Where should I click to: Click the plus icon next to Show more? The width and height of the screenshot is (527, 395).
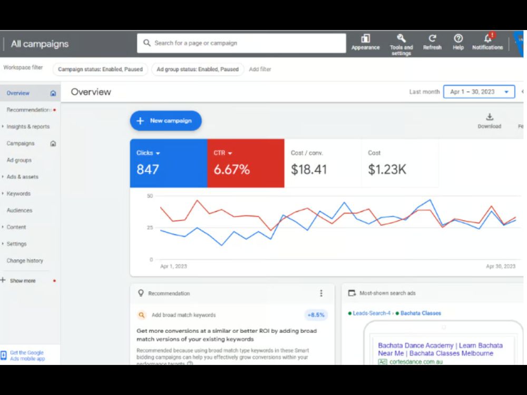pyautogui.click(x=3, y=280)
